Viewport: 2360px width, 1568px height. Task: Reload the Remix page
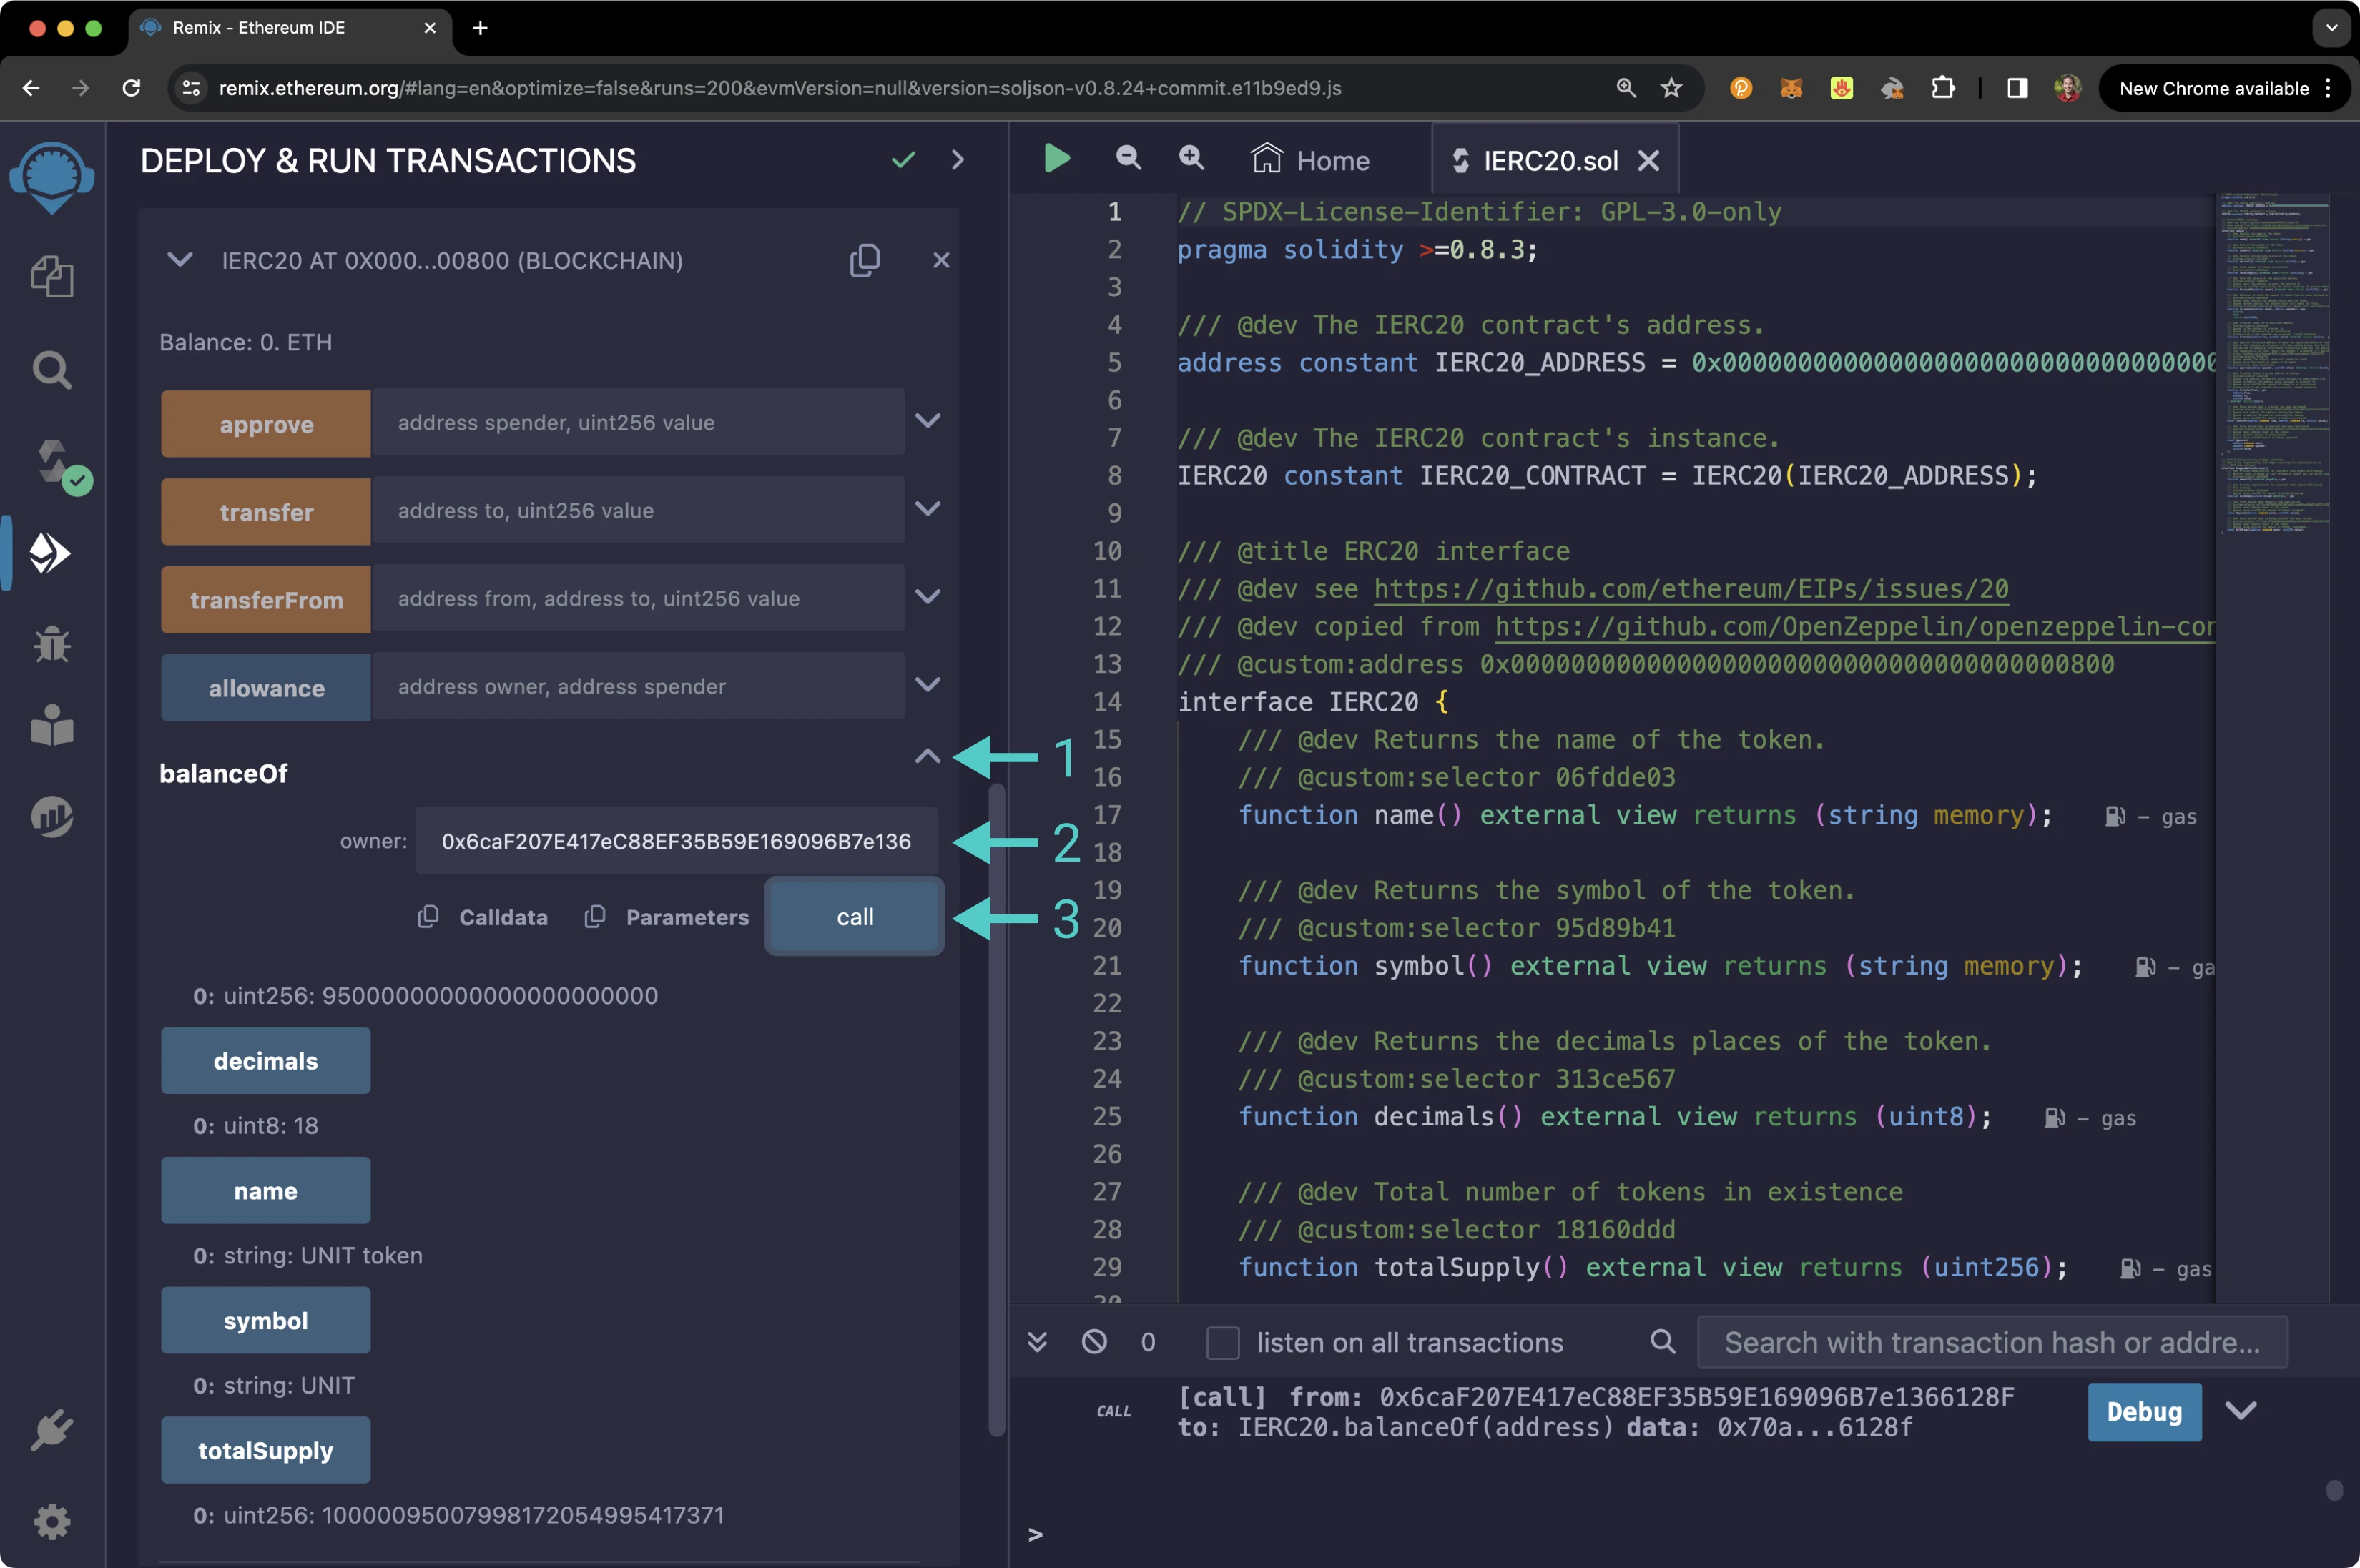(x=131, y=88)
